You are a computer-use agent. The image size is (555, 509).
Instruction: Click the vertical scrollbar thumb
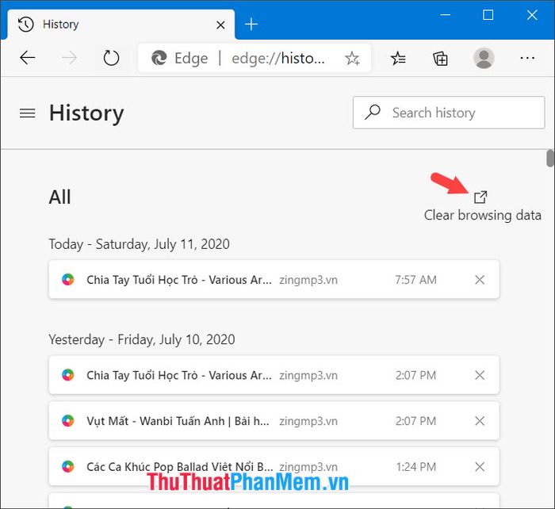click(x=549, y=158)
